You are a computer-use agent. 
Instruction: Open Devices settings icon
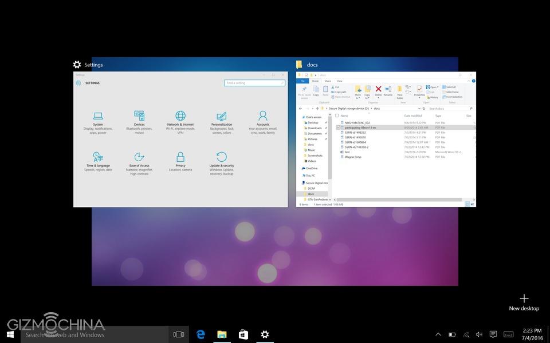139,117
